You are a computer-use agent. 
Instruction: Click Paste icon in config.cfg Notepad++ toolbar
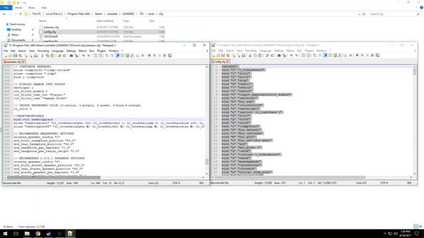coord(260,56)
